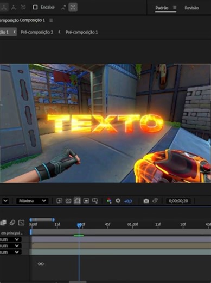
Task: Click the time navigator bar
Action: pyautogui.click(x=42, y=220)
